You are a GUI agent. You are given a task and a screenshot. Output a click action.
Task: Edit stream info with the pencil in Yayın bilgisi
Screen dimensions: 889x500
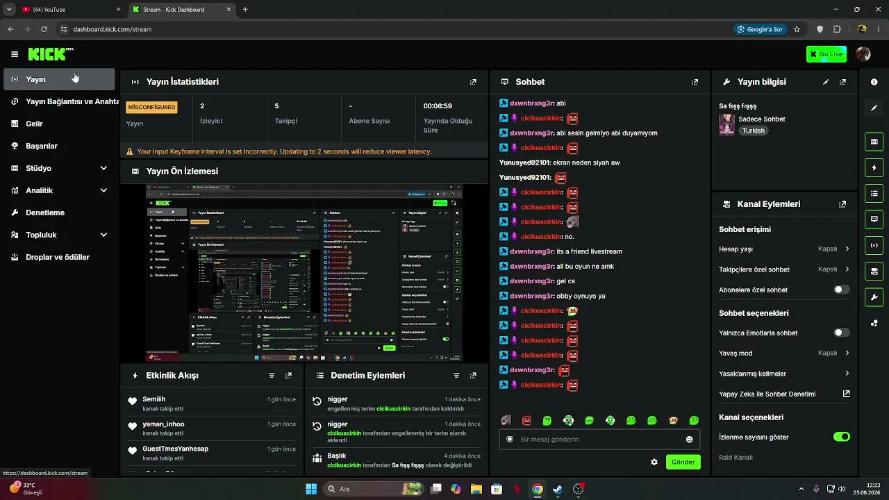click(826, 82)
